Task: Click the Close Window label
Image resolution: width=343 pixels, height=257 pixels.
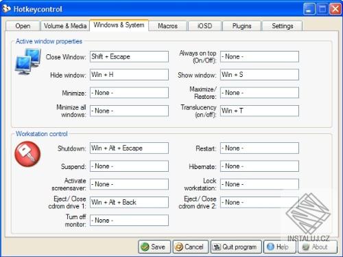Action: [66, 57]
